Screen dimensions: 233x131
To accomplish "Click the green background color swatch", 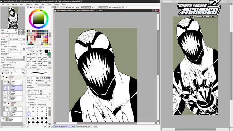I will (x=49, y=54).
